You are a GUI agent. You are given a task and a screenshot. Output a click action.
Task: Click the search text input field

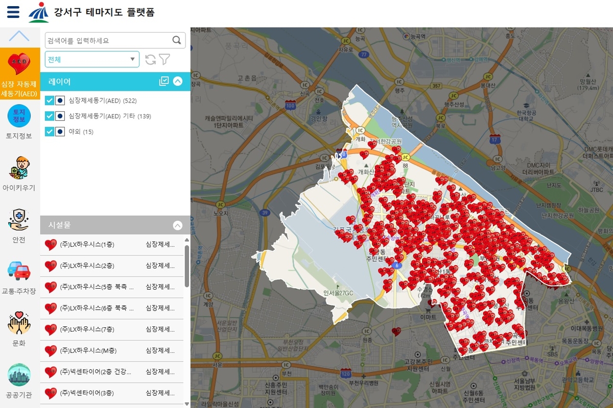107,40
